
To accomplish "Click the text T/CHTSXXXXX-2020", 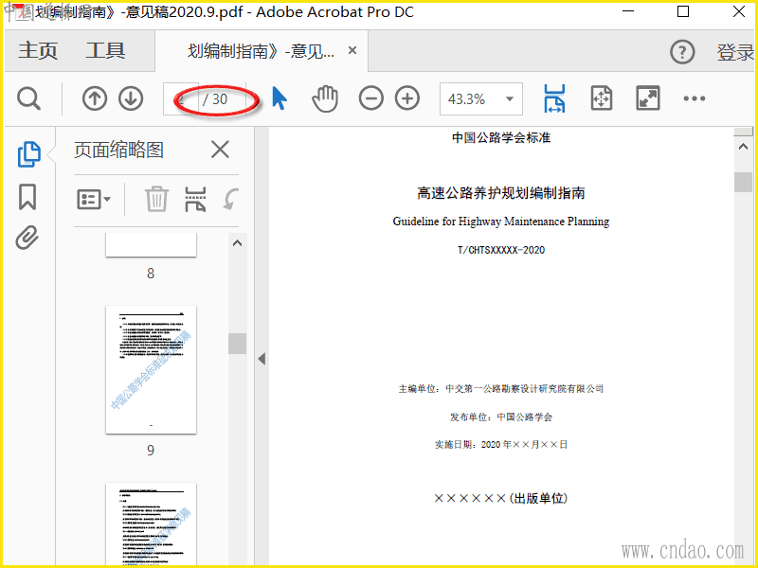I will pos(501,250).
